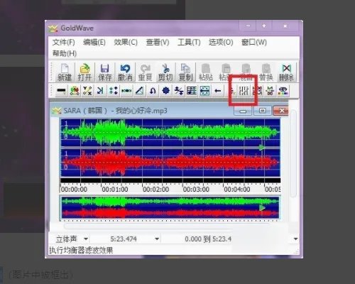Screen dimensions: 355x284
Task: Expand the 立体声 channel dropdown
Action: [86, 239]
